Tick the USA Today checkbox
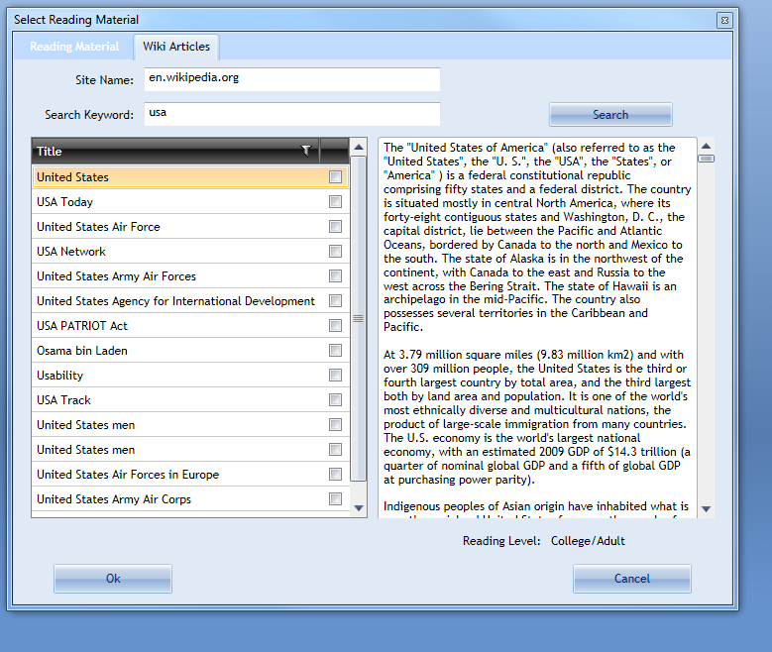772x652 pixels. (x=336, y=202)
